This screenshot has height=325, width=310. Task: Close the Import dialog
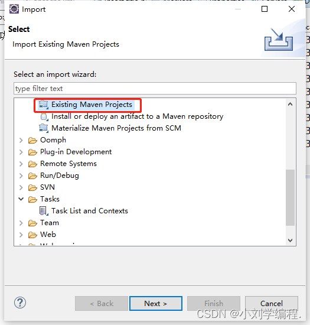(292, 9)
